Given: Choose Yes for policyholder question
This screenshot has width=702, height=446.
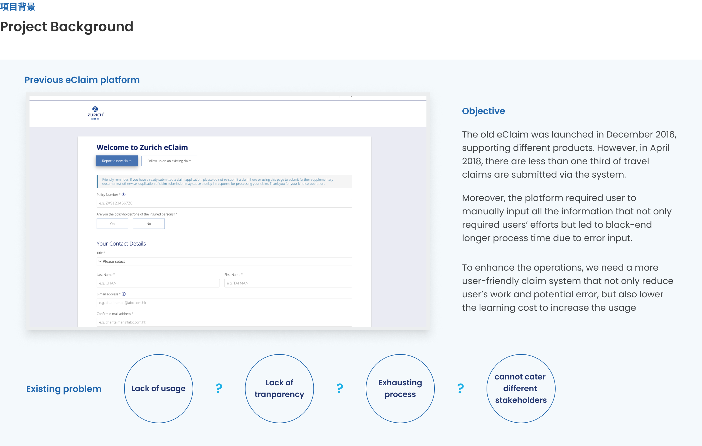Looking at the screenshot, I should (112, 224).
